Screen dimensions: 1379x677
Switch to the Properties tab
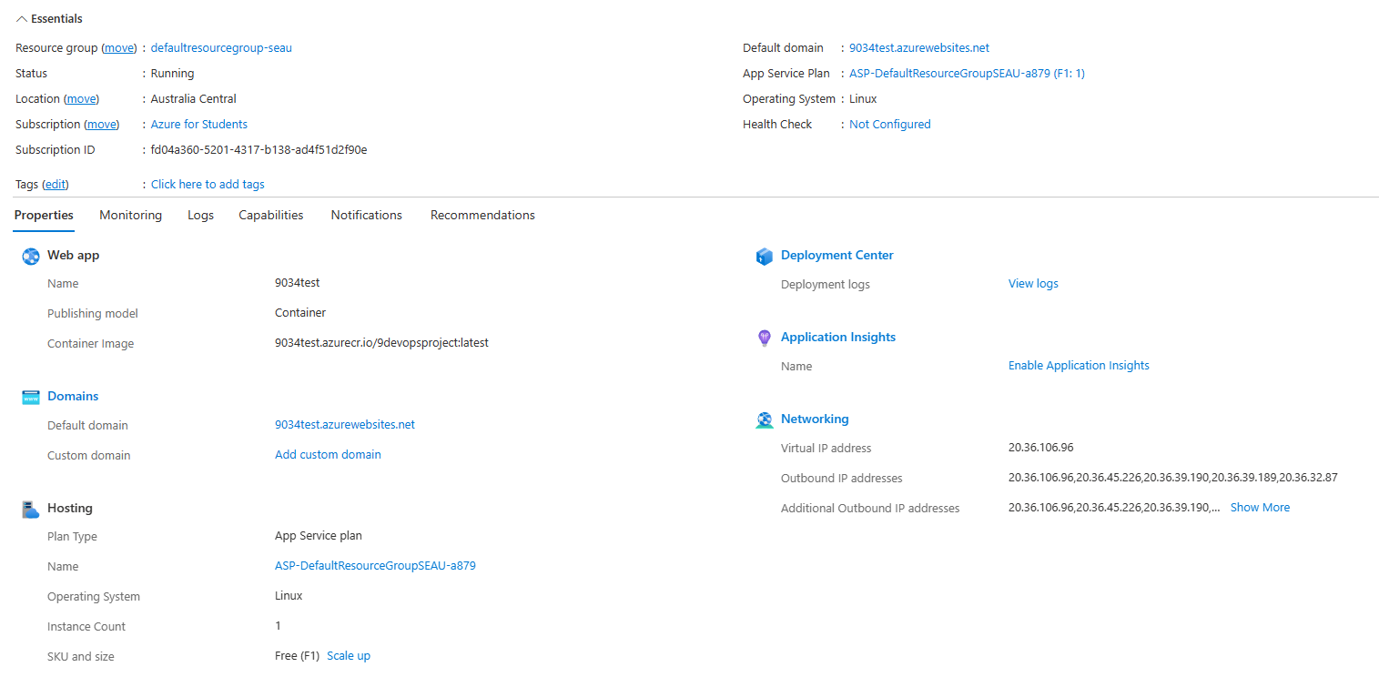44,216
